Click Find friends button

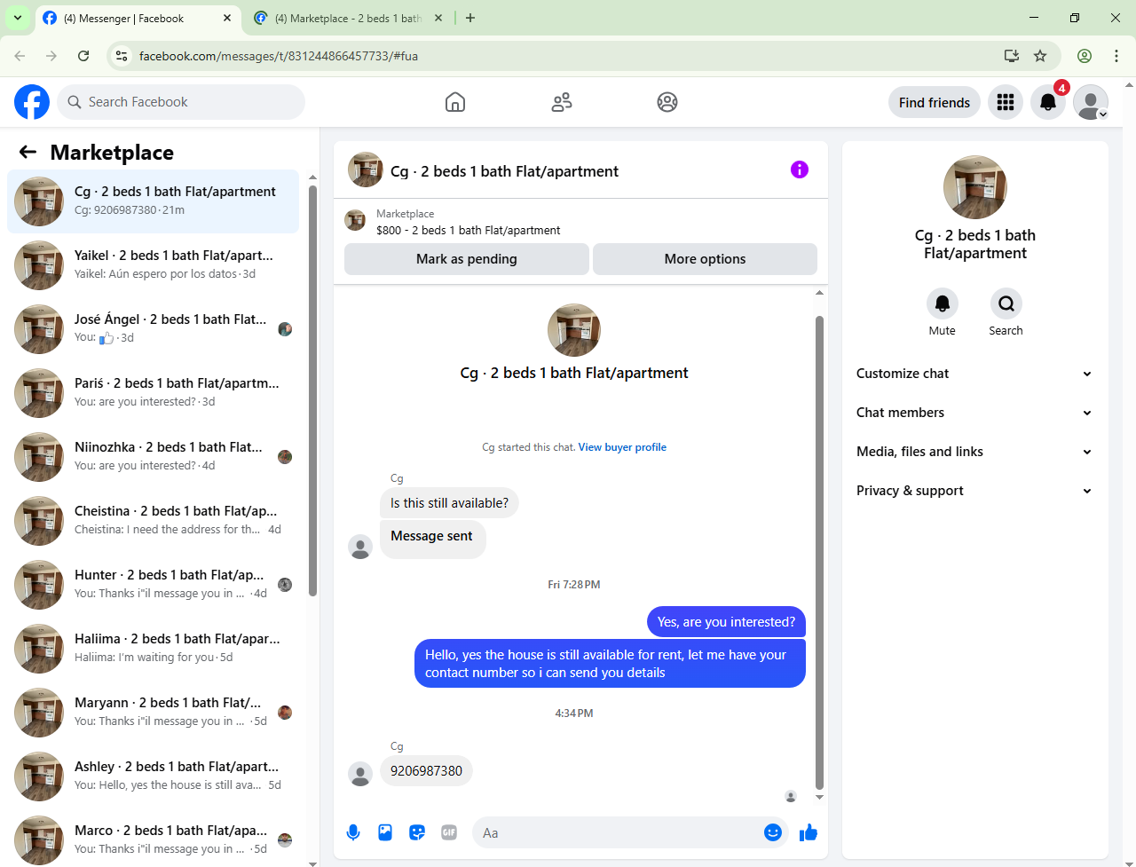(935, 102)
